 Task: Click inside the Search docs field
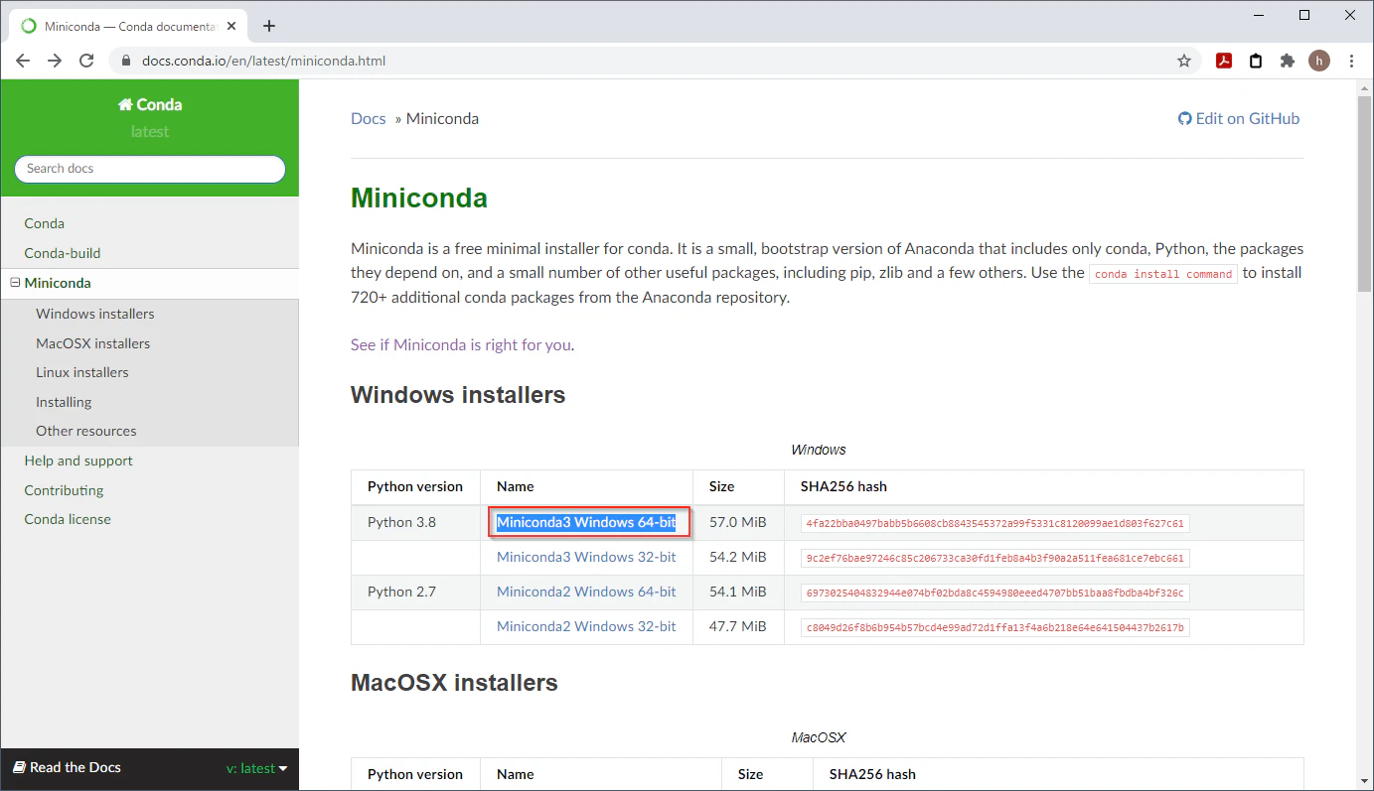point(150,169)
